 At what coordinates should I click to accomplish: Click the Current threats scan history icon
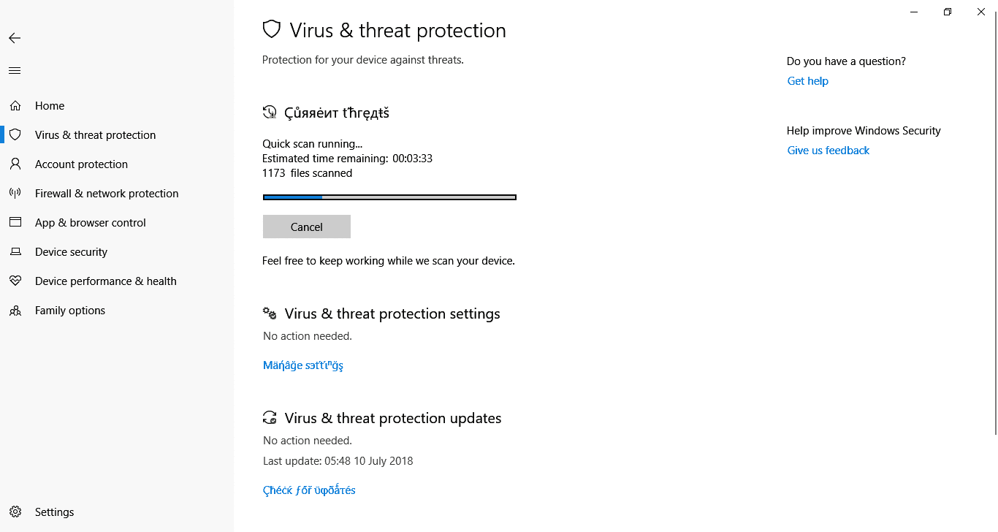pos(270,113)
